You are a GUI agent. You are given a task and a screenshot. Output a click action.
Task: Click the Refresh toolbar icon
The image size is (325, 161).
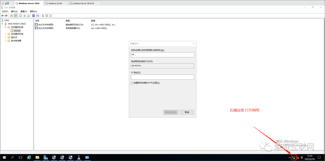[x=24, y=16]
